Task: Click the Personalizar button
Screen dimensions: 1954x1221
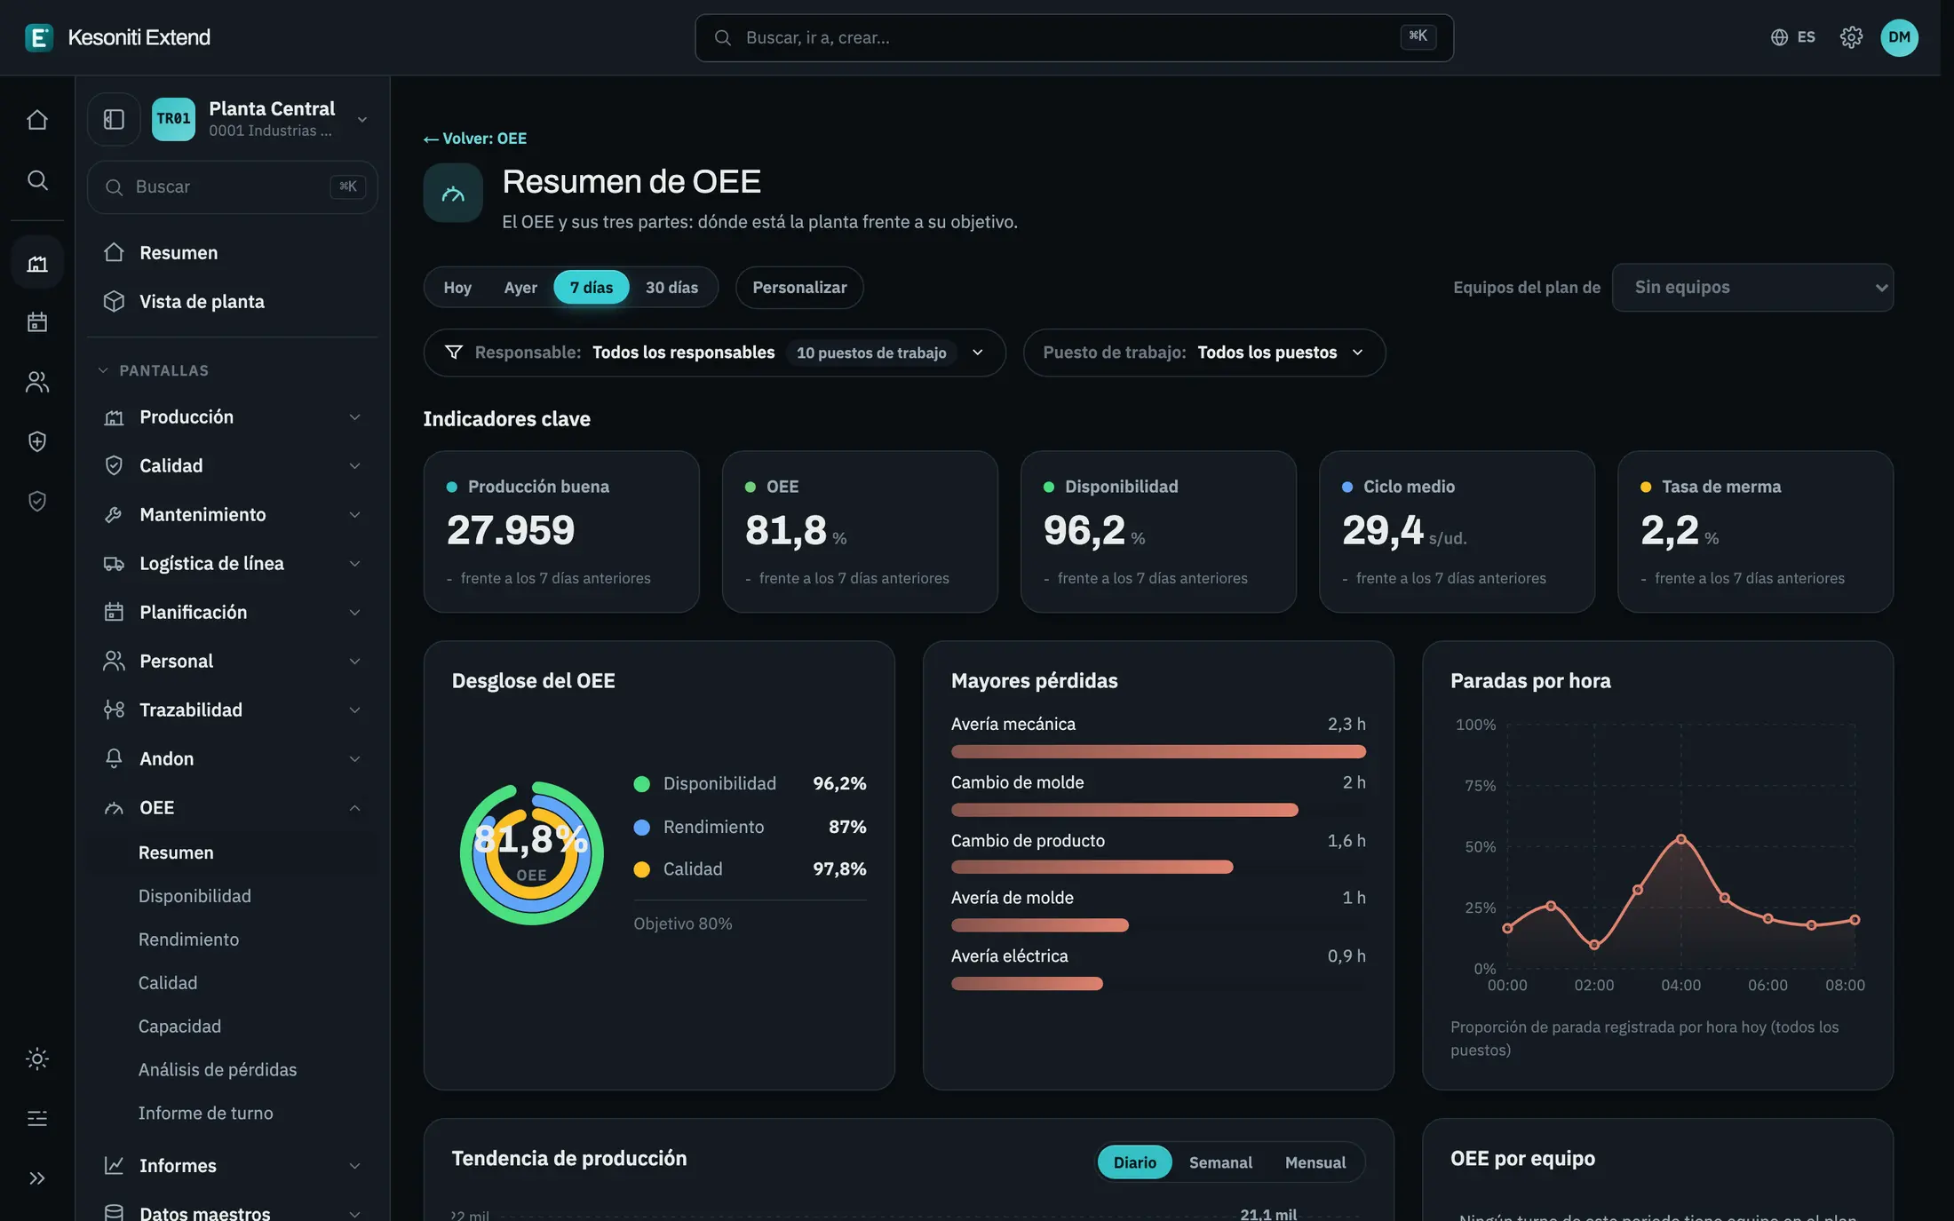Action: tap(799, 287)
